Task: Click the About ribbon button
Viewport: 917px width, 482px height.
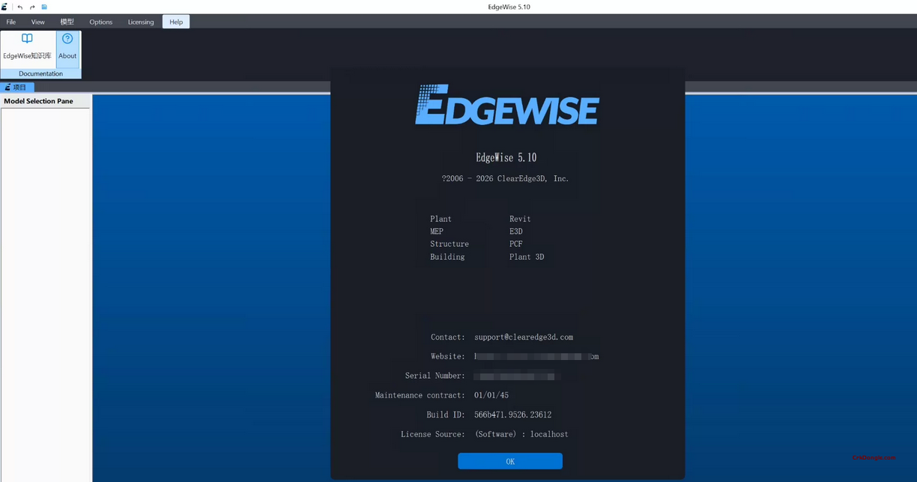Action: (67, 49)
